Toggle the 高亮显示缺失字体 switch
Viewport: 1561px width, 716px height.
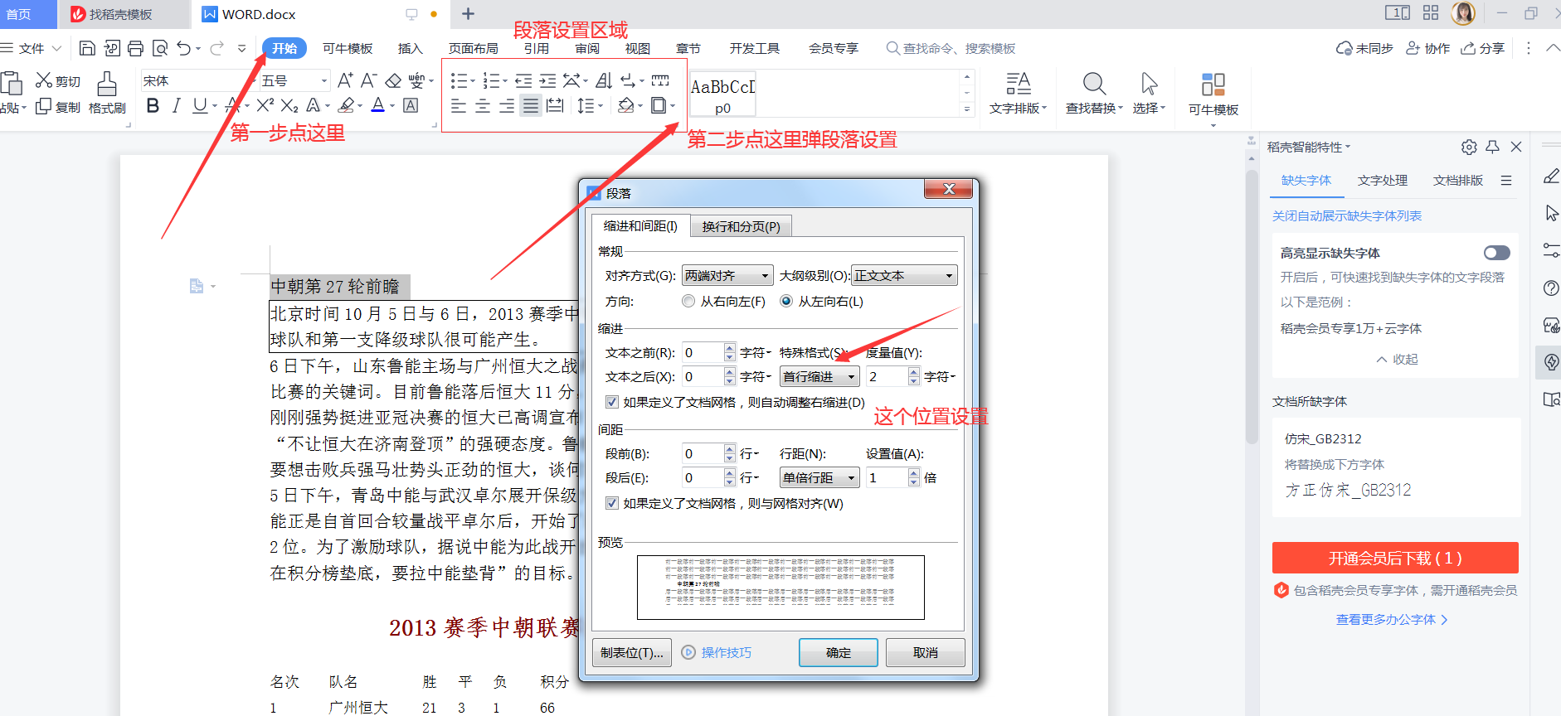1496,253
